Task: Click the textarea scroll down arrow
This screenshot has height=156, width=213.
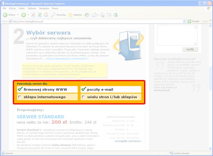Action: 195,44
